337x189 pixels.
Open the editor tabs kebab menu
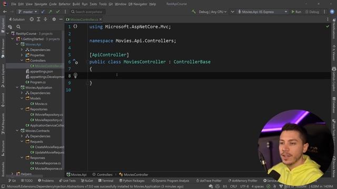[x=328, y=19]
